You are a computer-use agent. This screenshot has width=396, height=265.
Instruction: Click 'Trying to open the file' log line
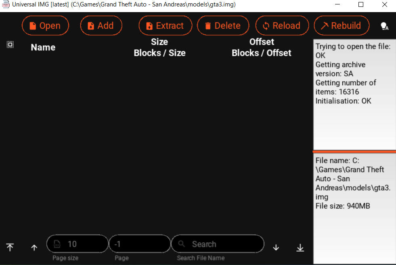coord(353,51)
